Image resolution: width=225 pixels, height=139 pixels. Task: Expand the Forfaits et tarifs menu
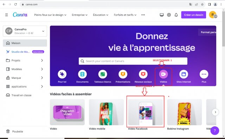click(125, 15)
